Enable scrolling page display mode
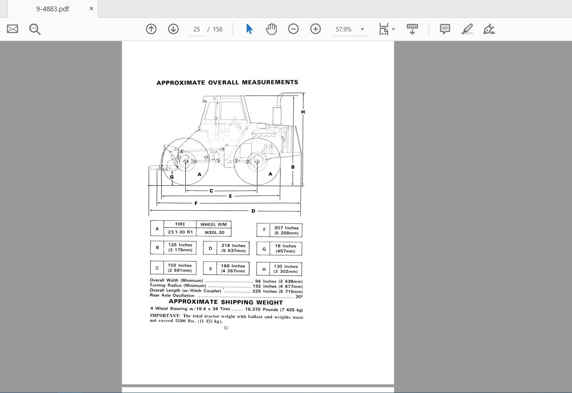Viewport: 572px width, 393px height. click(x=412, y=29)
